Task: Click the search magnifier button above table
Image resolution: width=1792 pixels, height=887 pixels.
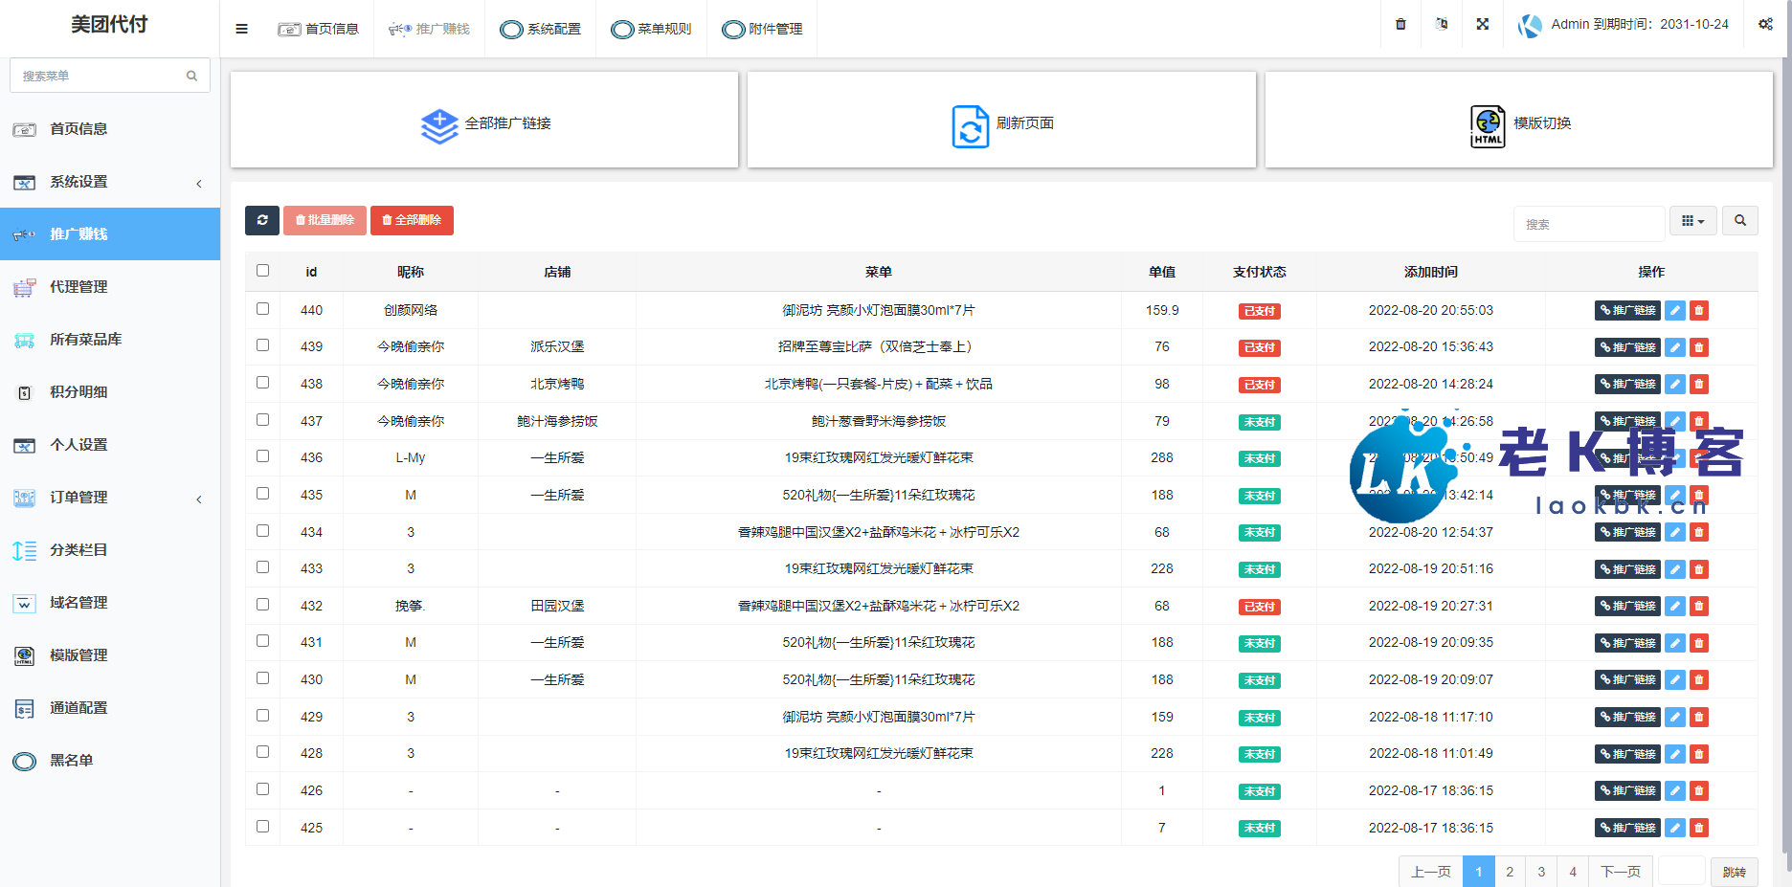Action: click(x=1739, y=221)
